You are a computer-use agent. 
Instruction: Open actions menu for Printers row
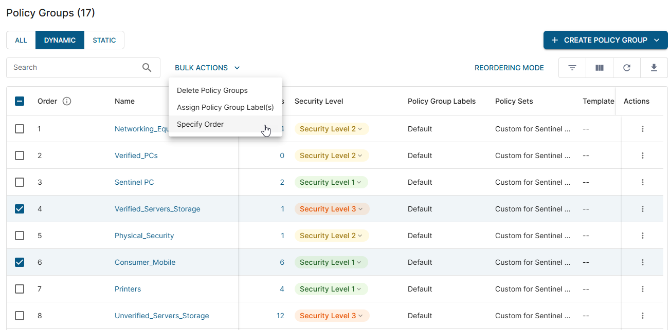tap(642, 289)
